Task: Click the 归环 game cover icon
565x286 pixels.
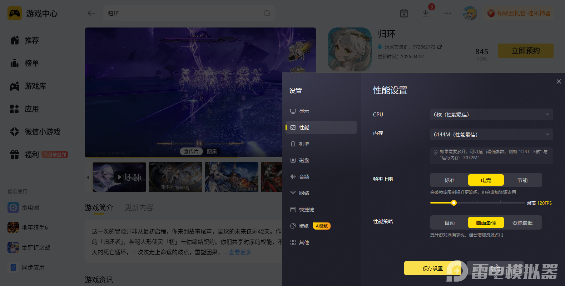Action: tap(350, 49)
